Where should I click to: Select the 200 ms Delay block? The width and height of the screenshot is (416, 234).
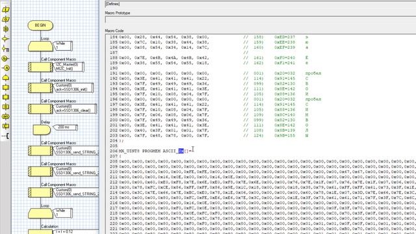click(x=42, y=130)
